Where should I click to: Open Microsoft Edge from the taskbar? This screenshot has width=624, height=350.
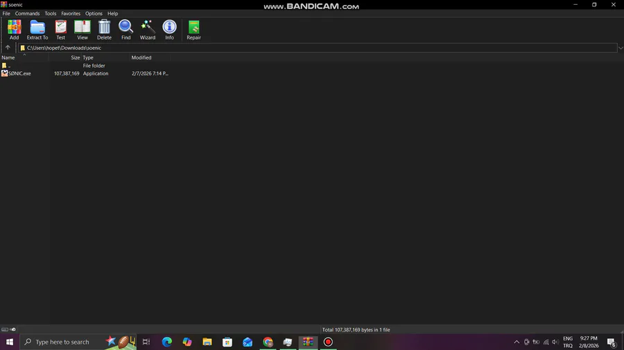[x=166, y=342]
